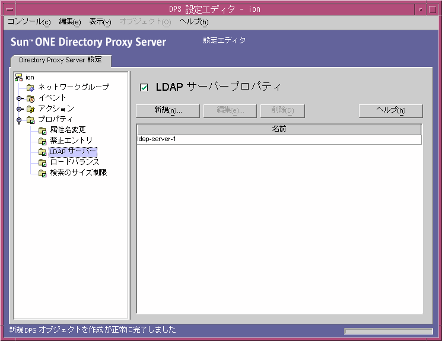Select 禁止エントリ tree label
The image size is (442, 341).
[71, 141]
